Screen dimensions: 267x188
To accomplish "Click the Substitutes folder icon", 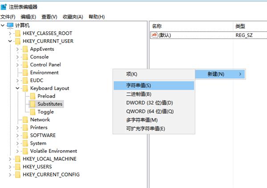I will click(32, 104).
